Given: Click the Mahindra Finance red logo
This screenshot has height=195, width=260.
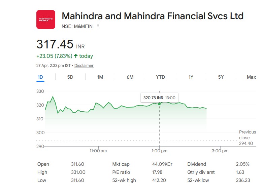Looking at the screenshot, I should point(45,19).
